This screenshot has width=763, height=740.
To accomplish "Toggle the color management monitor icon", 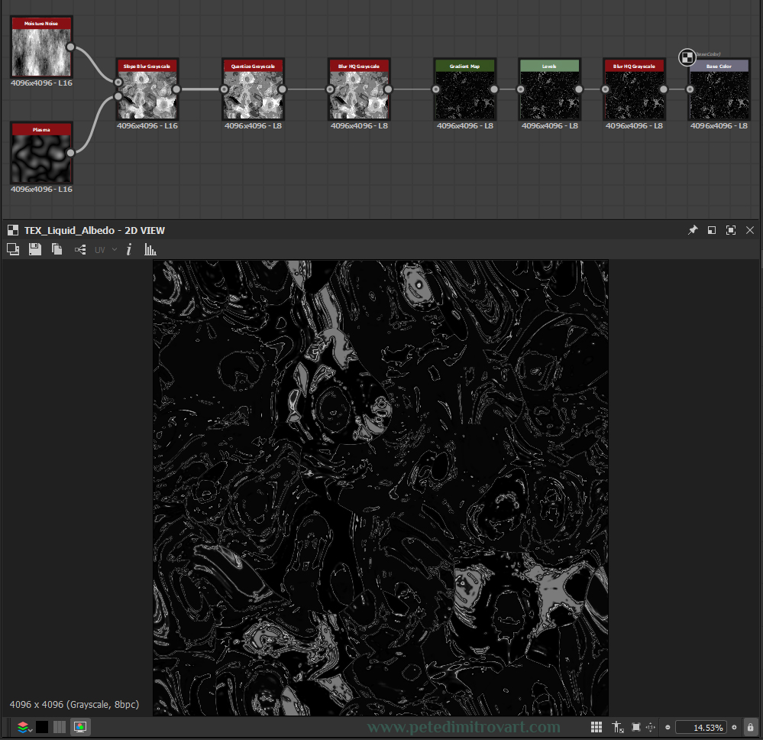I will 79,727.
